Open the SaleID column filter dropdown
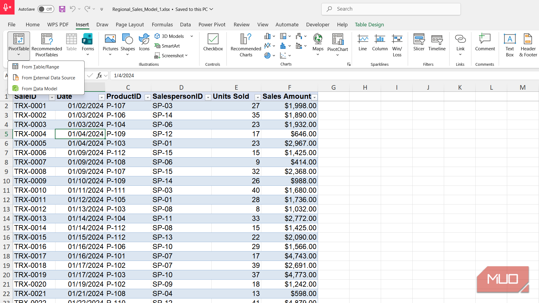The image size is (539, 303). coord(52,97)
